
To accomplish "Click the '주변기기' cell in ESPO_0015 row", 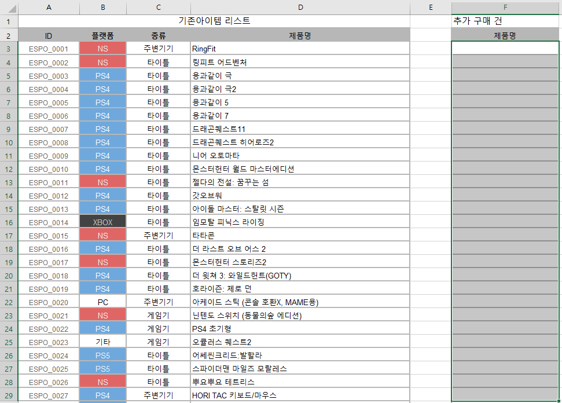I will 159,236.
